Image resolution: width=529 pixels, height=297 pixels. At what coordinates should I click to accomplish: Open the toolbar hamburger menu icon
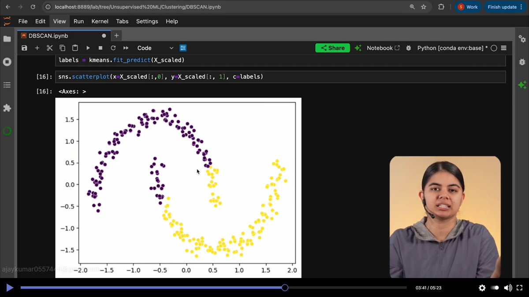(504, 48)
